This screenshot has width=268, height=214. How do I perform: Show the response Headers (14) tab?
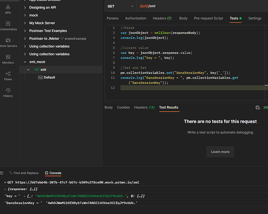(144, 107)
